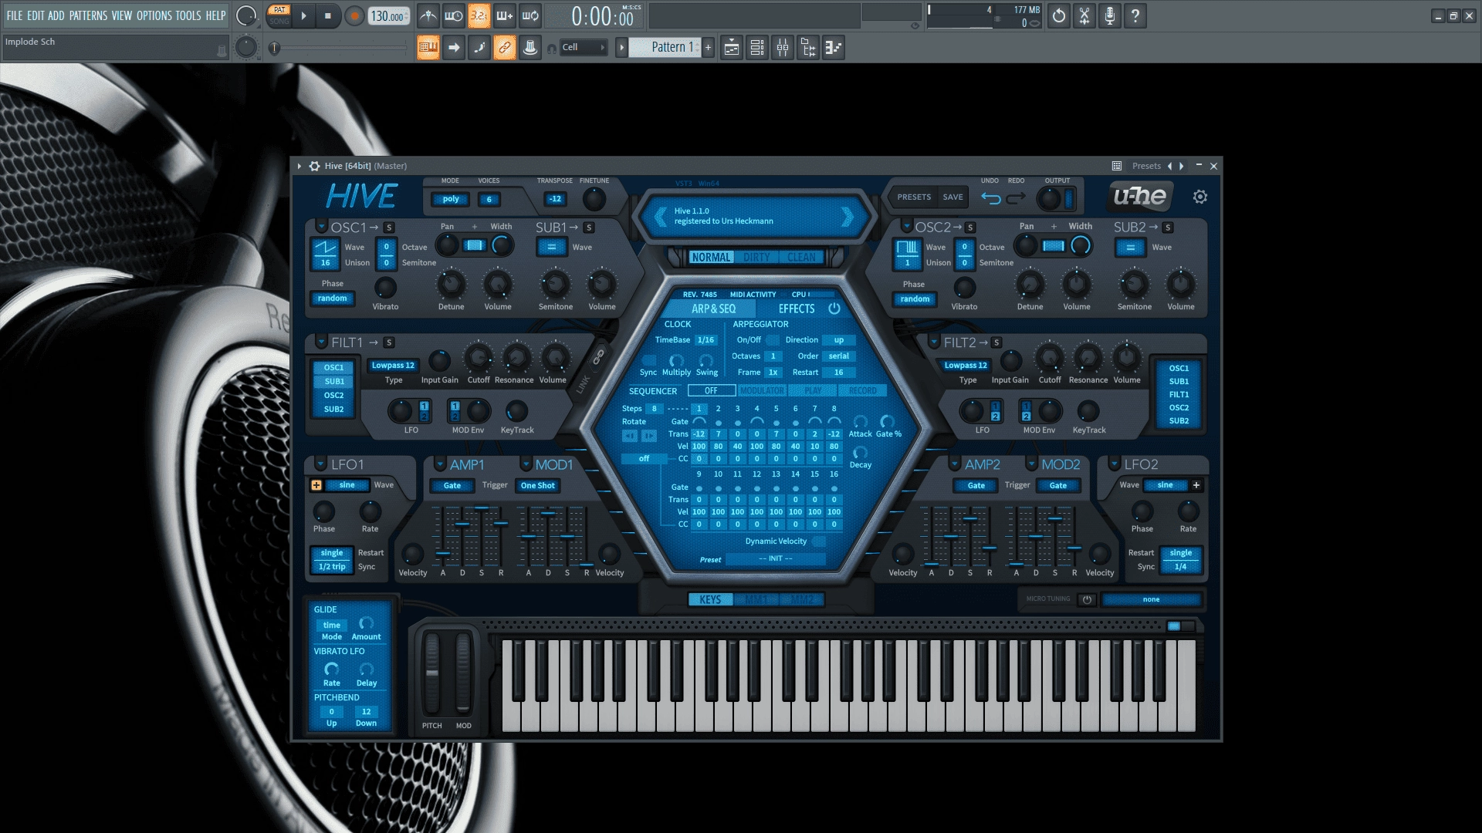Expand the LFO1 panel arrow
Viewport: 1482px width, 833px height.
(x=321, y=464)
